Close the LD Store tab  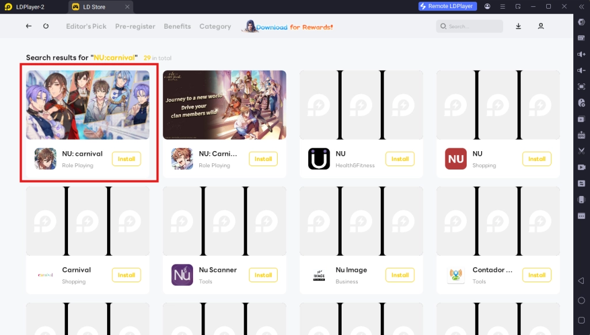(x=127, y=7)
